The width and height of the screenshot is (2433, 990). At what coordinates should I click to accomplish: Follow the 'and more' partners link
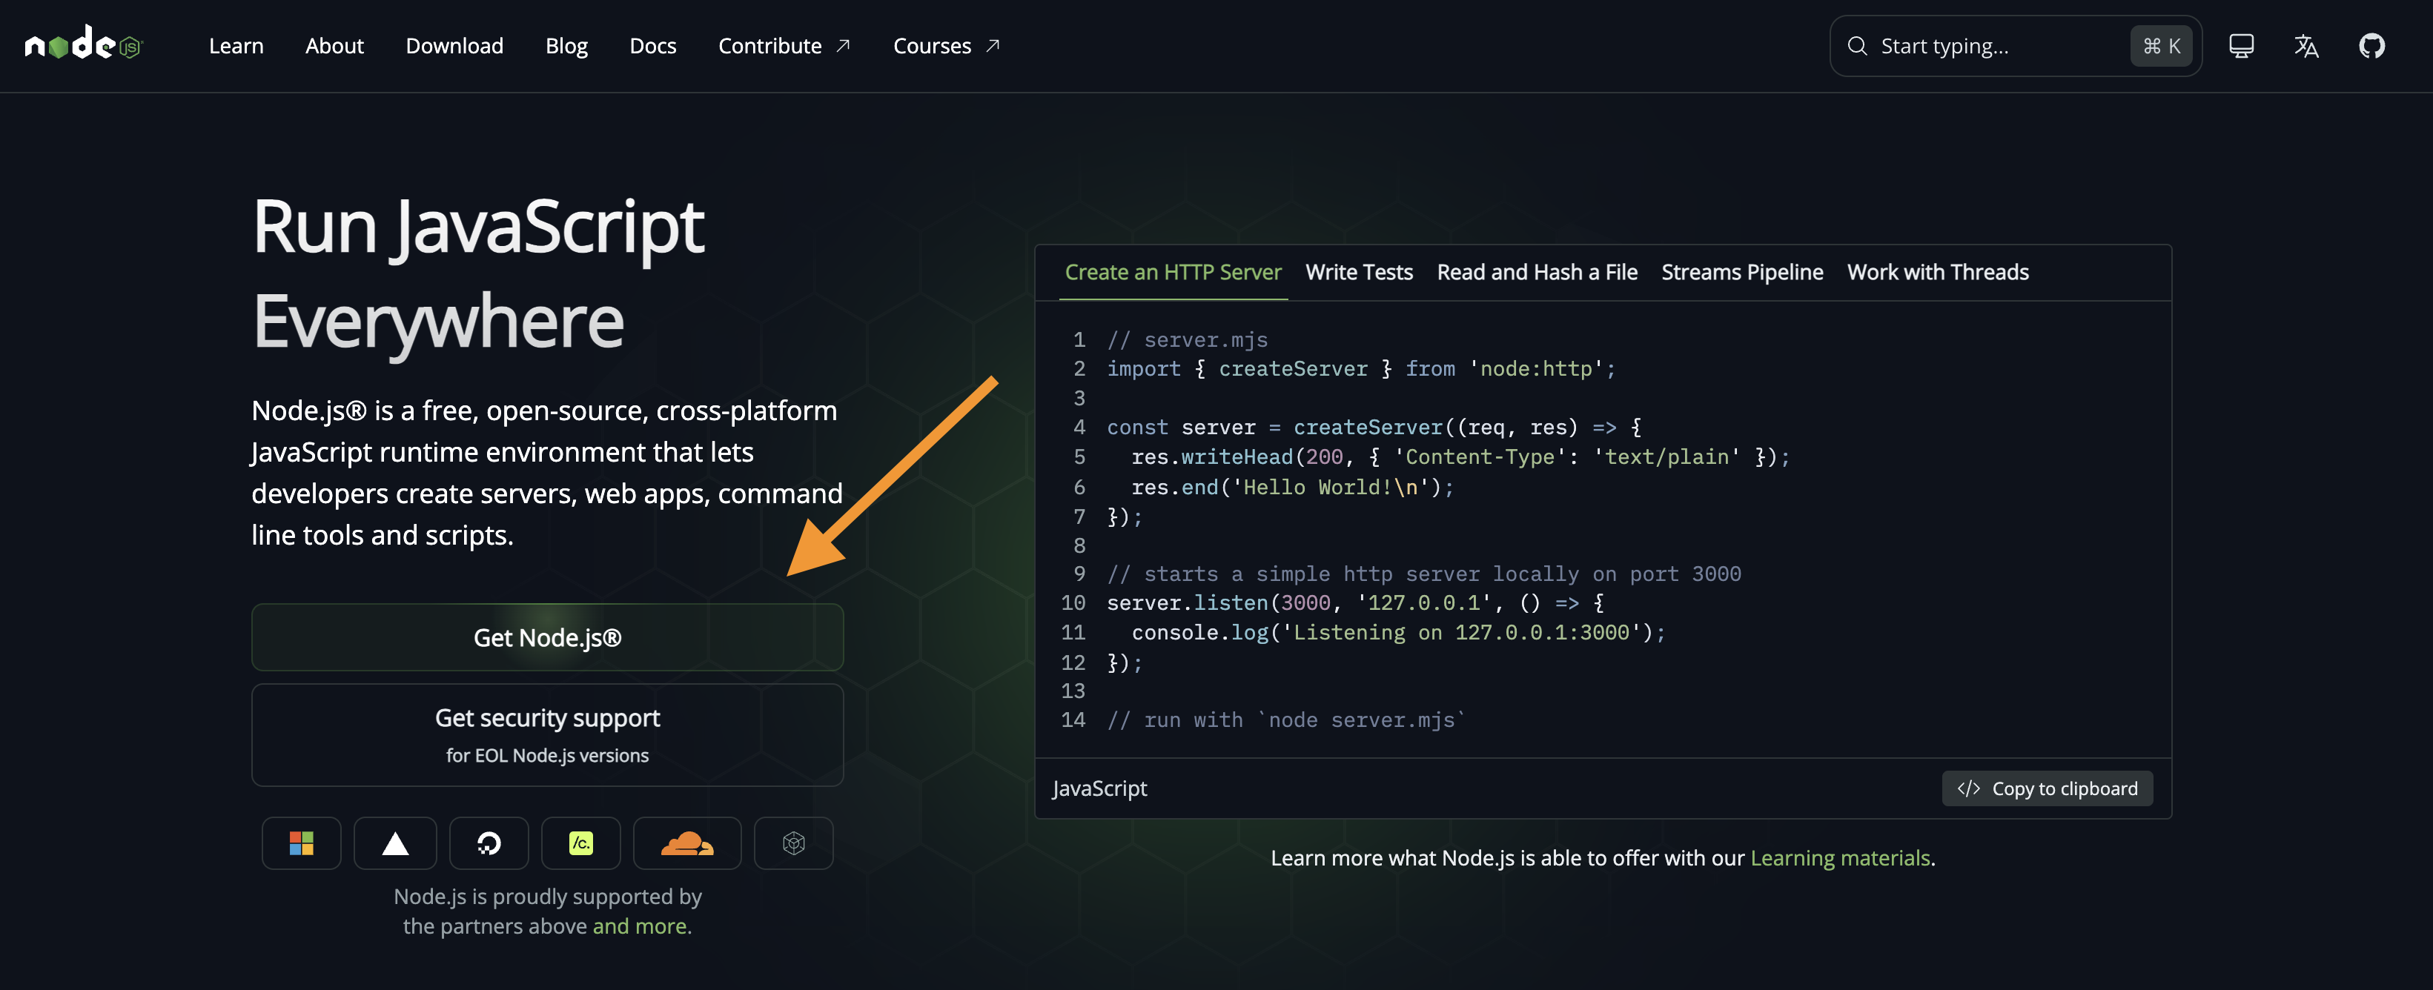pos(640,926)
